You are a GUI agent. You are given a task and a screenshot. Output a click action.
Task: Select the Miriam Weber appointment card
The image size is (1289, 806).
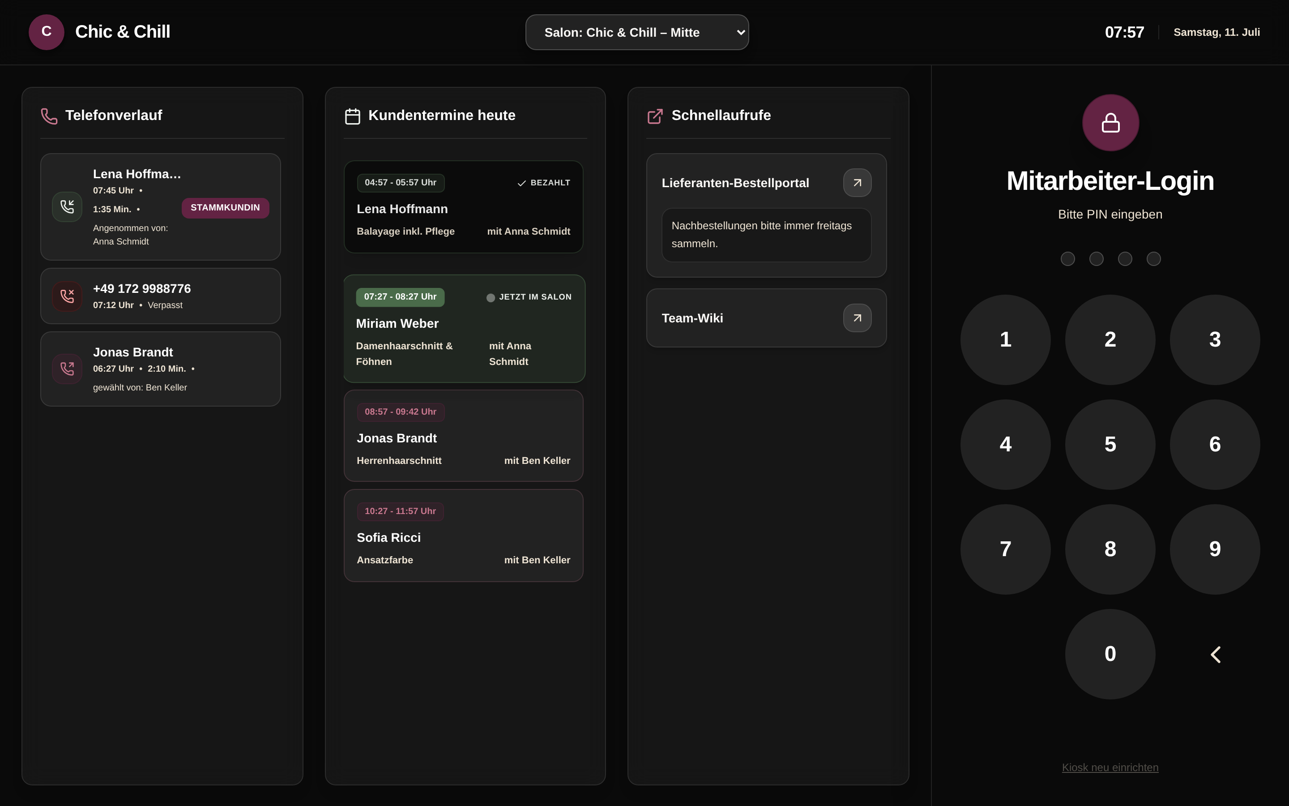465,328
